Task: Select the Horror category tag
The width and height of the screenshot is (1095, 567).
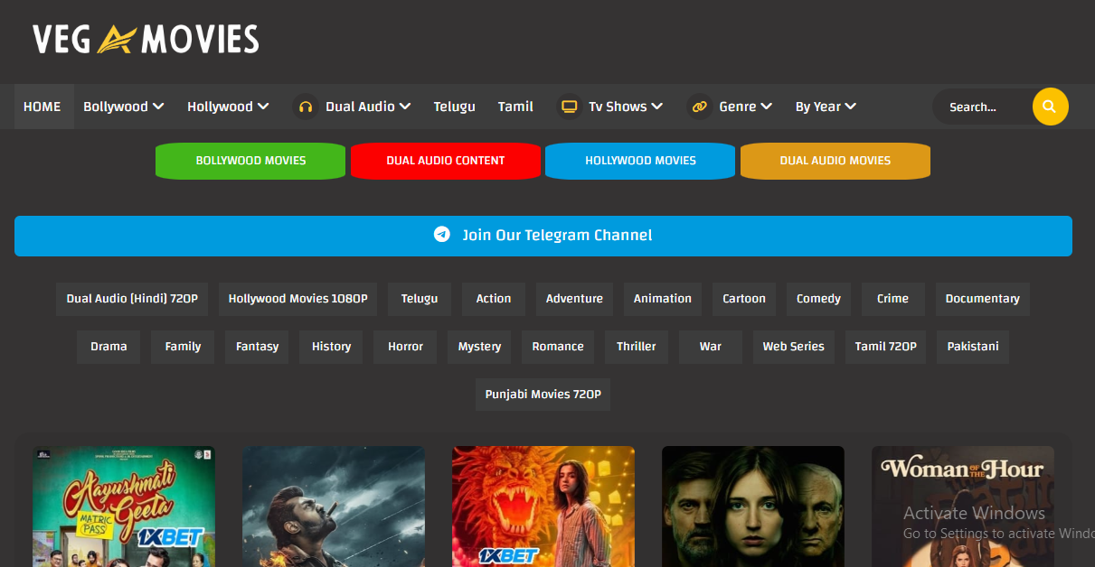Action: point(405,347)
